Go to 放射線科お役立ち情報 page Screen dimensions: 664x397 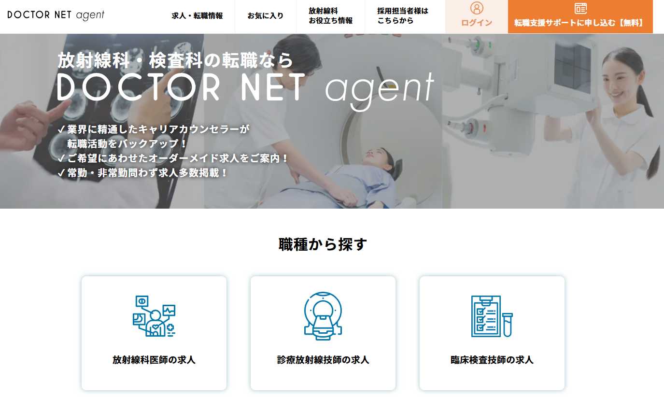click(x=330, y=16)
